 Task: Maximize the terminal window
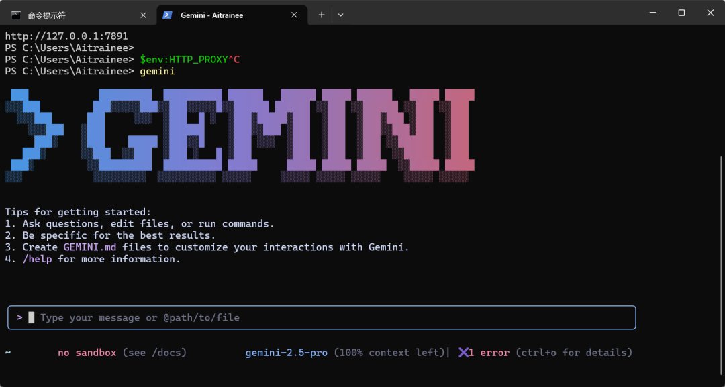point(681,13)
